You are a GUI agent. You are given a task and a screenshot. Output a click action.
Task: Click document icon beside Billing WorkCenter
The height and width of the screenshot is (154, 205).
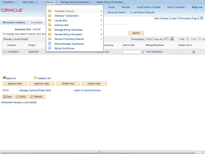click(50, 48)
